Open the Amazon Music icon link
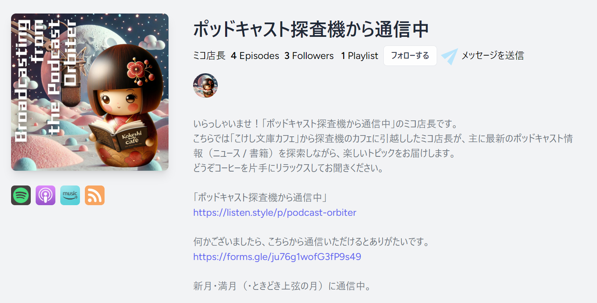This screenshot has height=303, width=597. click(x=70, y=195)
